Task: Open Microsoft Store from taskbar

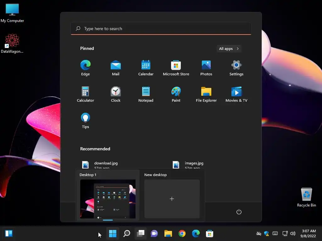Action: click(210, 233)
